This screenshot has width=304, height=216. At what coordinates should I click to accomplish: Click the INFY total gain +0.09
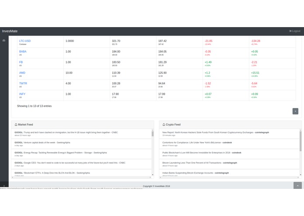(255, 94)
